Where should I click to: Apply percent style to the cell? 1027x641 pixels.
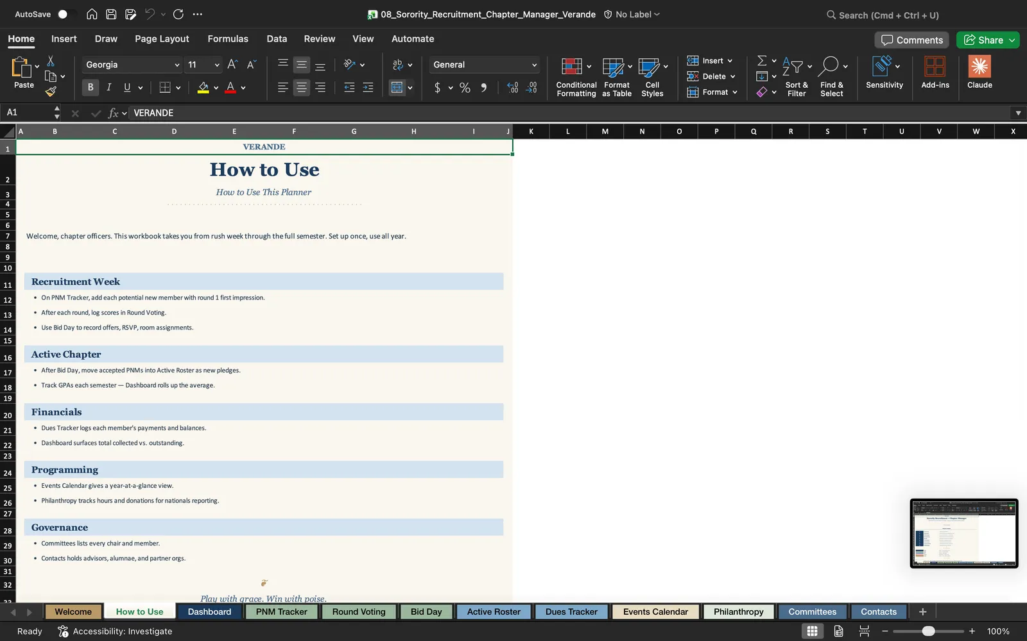[465, 88]
